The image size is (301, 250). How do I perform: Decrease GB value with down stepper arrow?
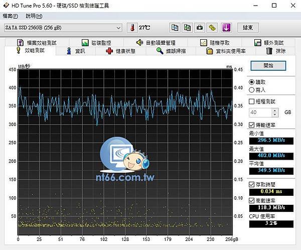pos(275,114)
